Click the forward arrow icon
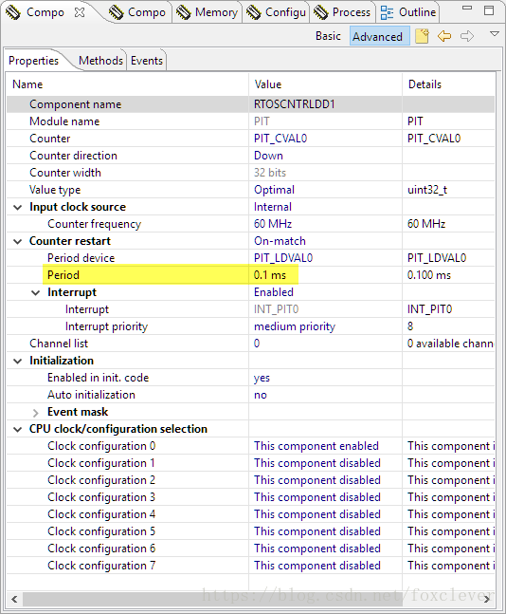This screenshot has height=614, width=506. (467, 36)
